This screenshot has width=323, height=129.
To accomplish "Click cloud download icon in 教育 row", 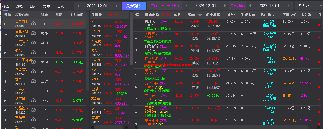I will (34, 81).
